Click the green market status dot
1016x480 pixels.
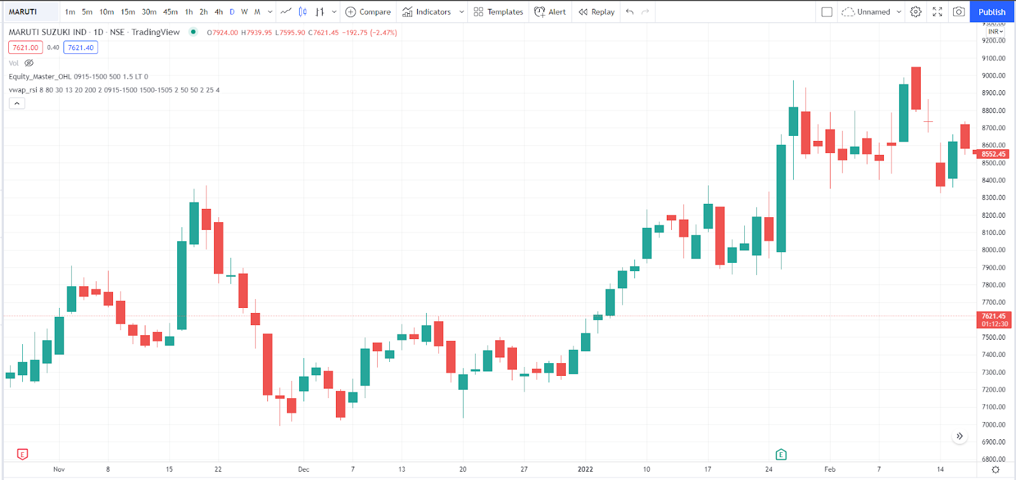click(x=193, y=32)
